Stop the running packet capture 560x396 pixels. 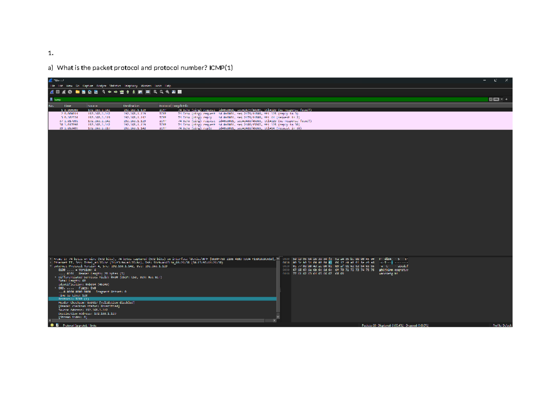coord(57,92)
